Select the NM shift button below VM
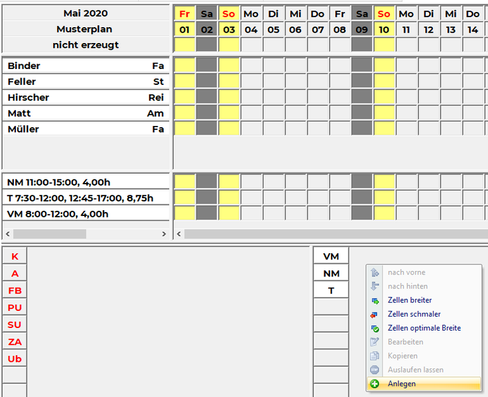Viewport: 488px width, 397px height. pos(331,273)
